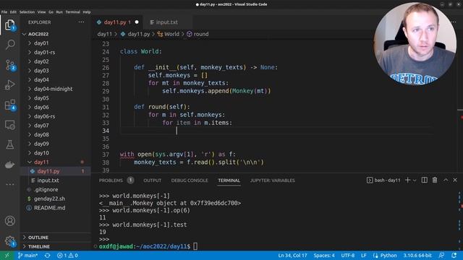Switch to the input.txt editor tab

pyautogui.click(x=166, y=22)
